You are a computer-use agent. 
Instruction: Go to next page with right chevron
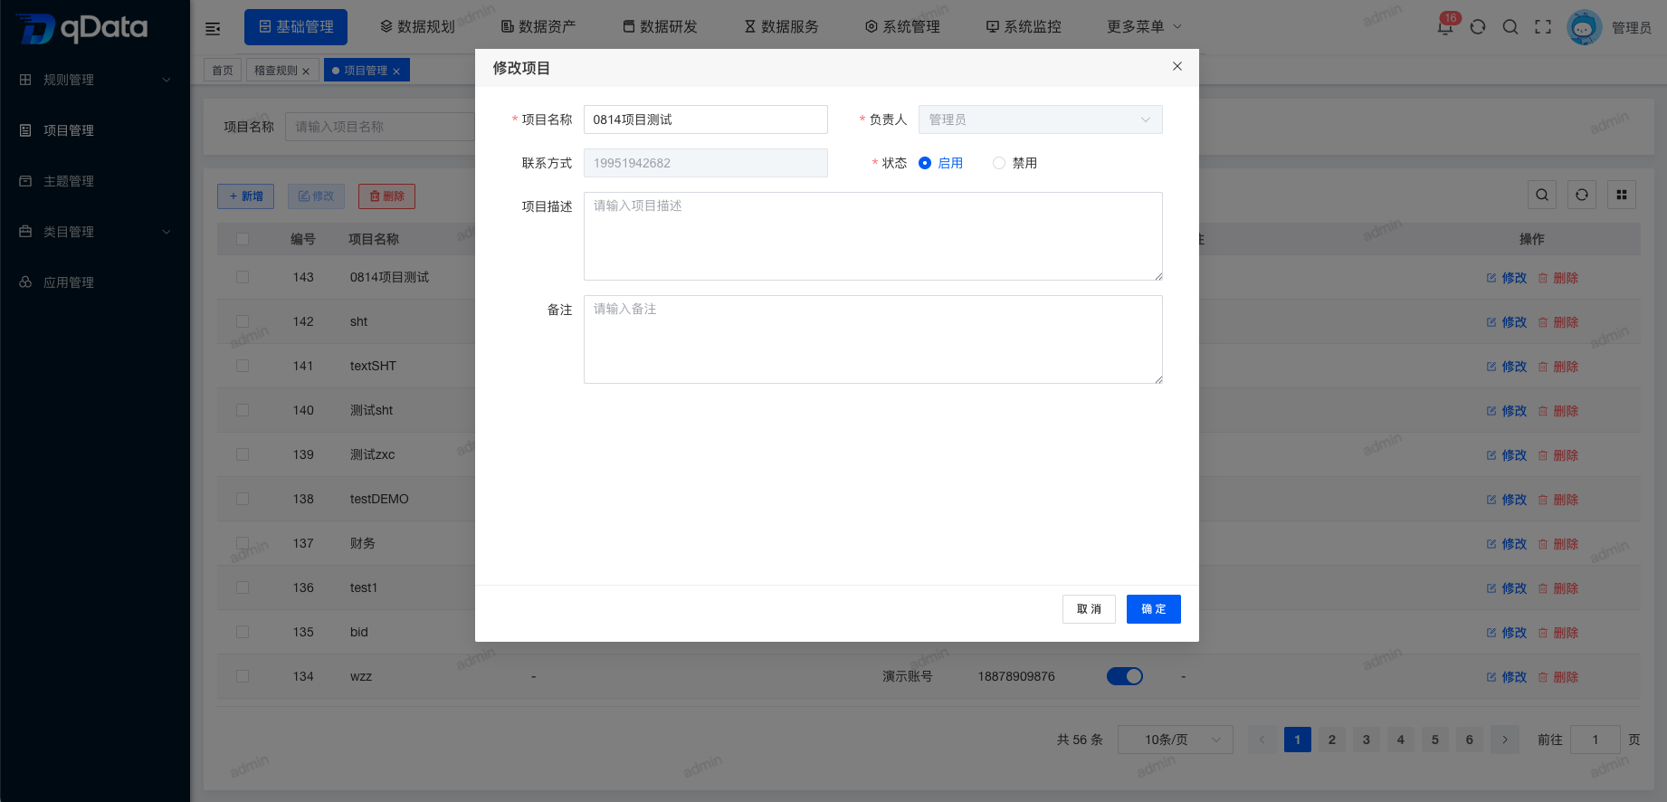(1505, 740)
